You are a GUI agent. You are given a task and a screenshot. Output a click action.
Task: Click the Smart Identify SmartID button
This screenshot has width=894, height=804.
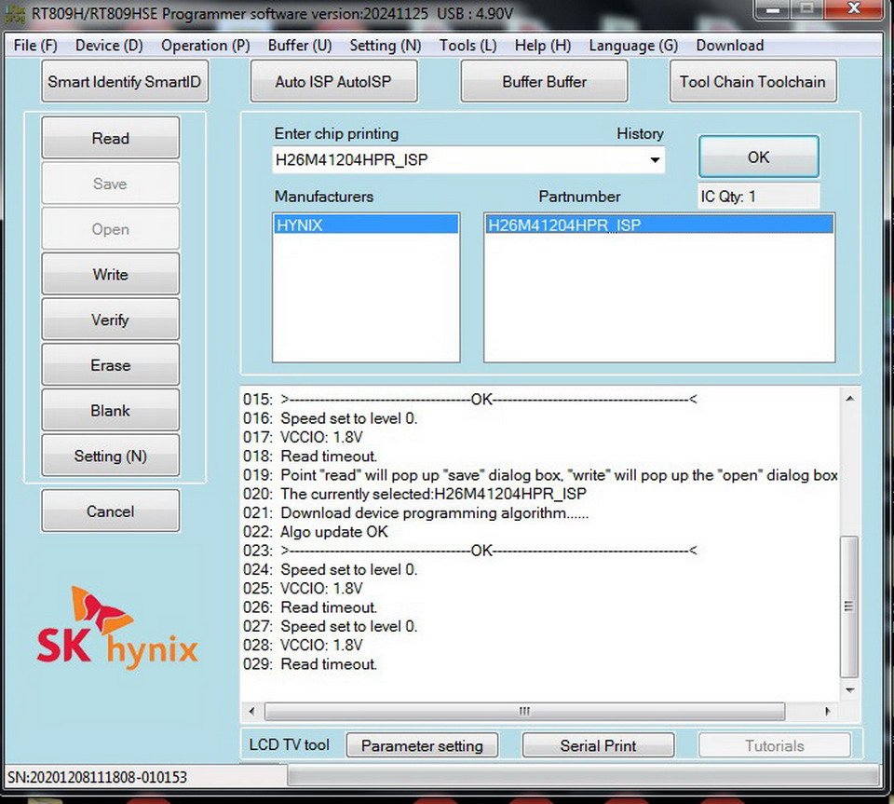point(124,82)
